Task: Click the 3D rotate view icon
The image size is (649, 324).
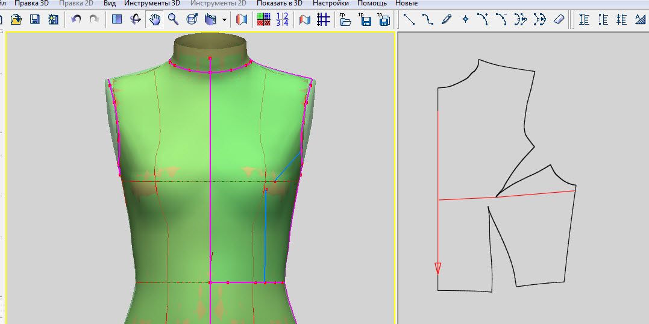Action: tap(135, 19)
